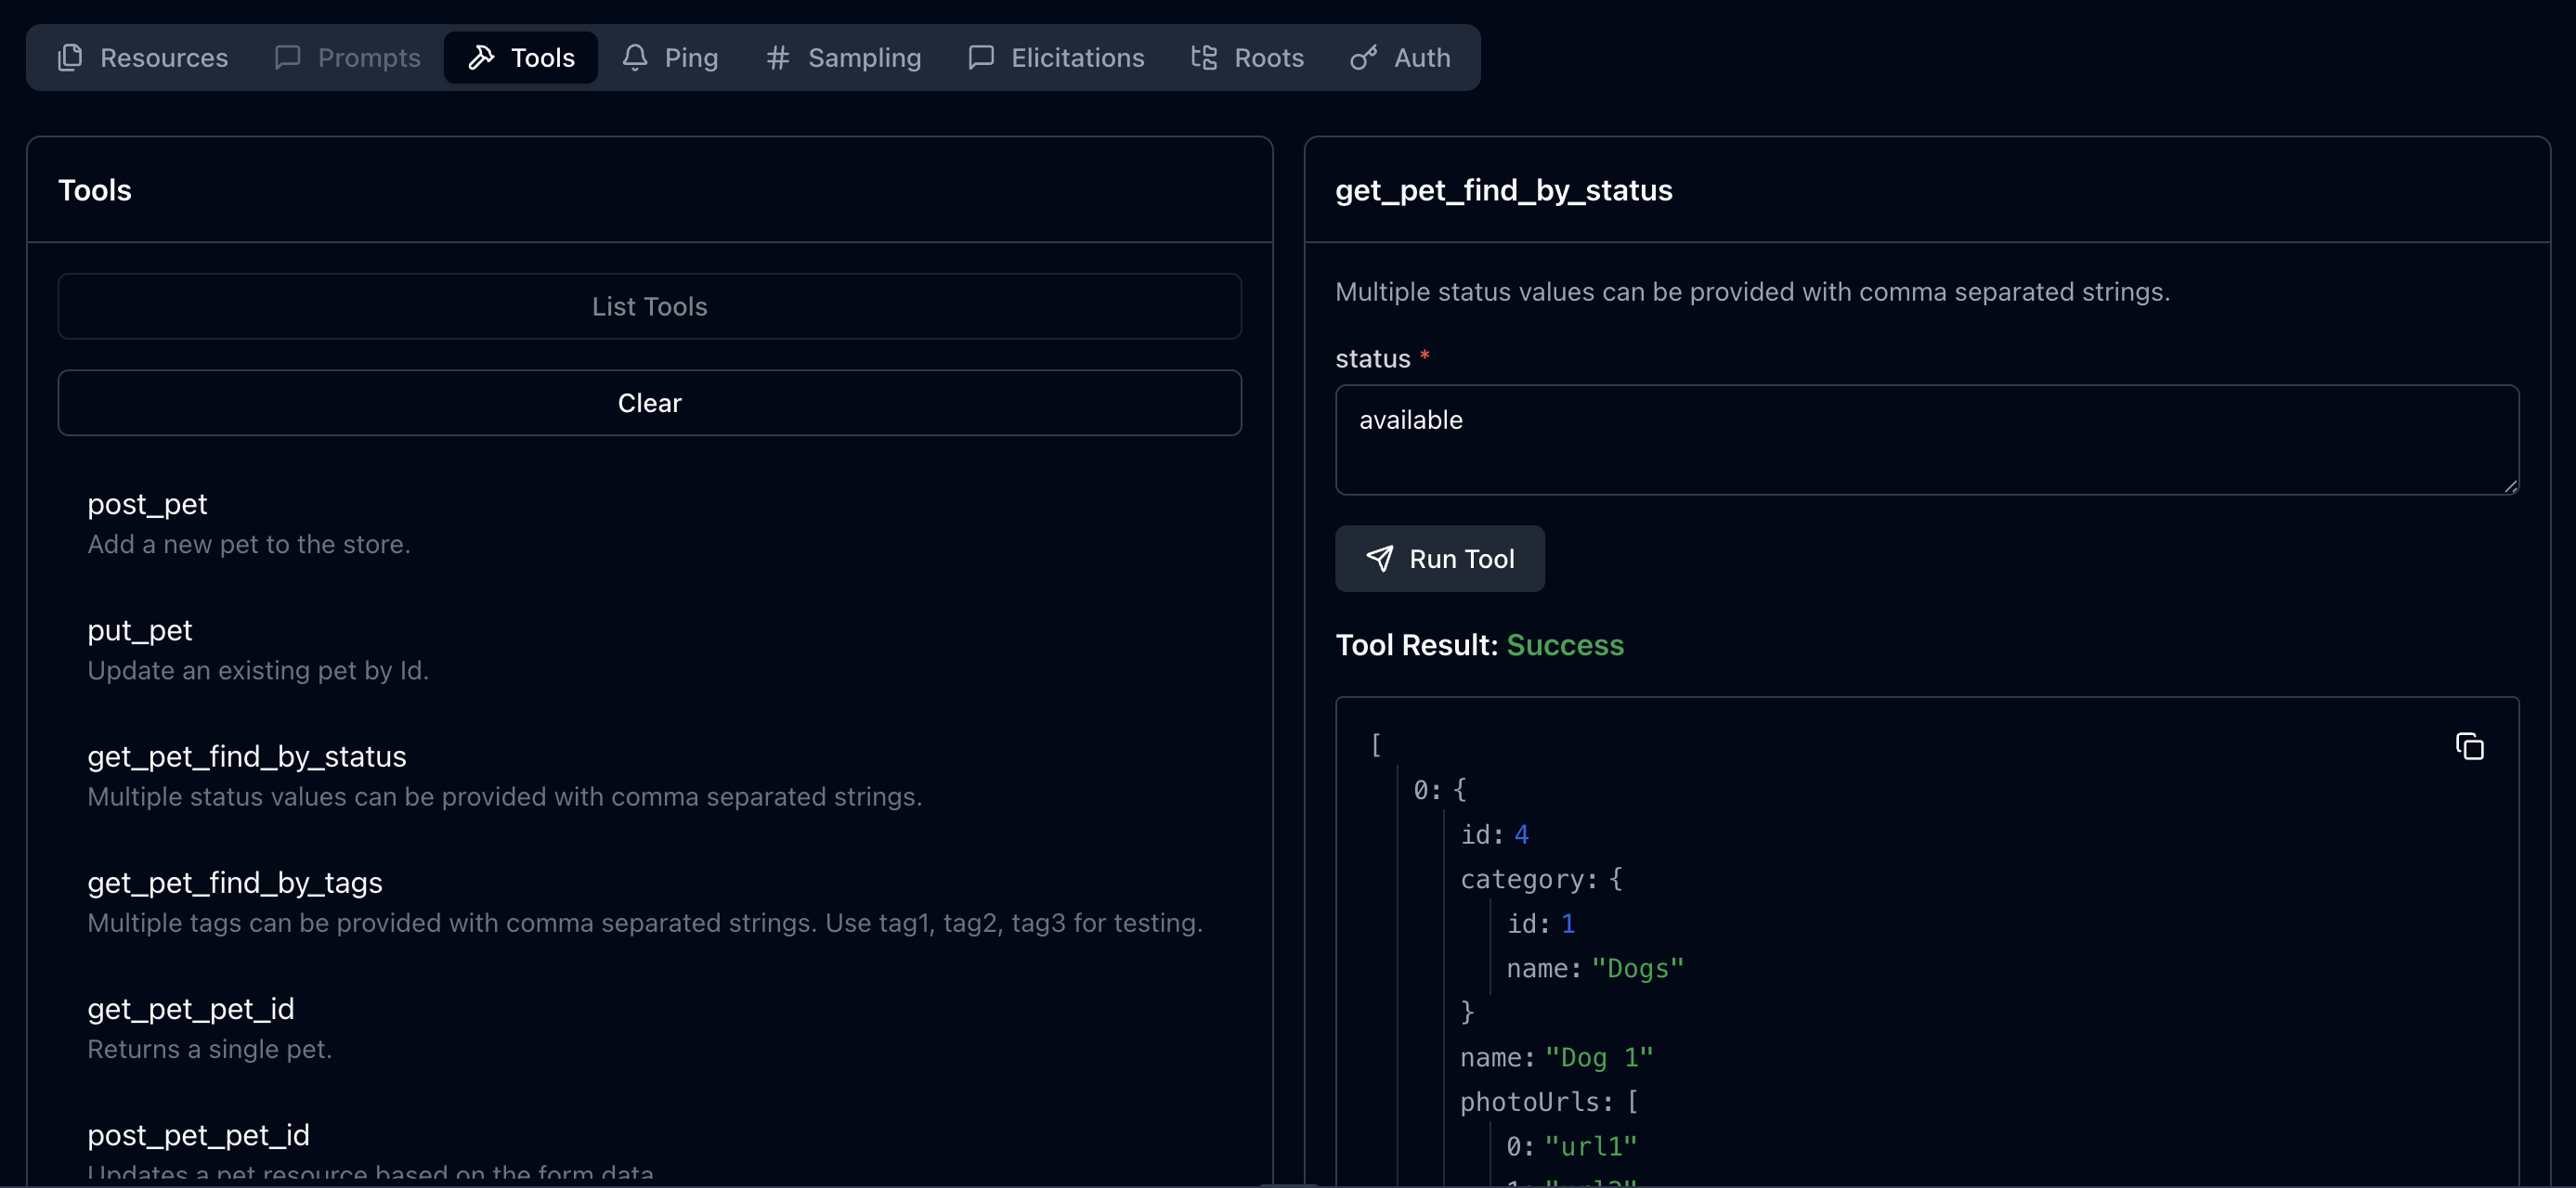Click the Ping bell icon
The image size is (2576, 1188).
coord(634,58)
